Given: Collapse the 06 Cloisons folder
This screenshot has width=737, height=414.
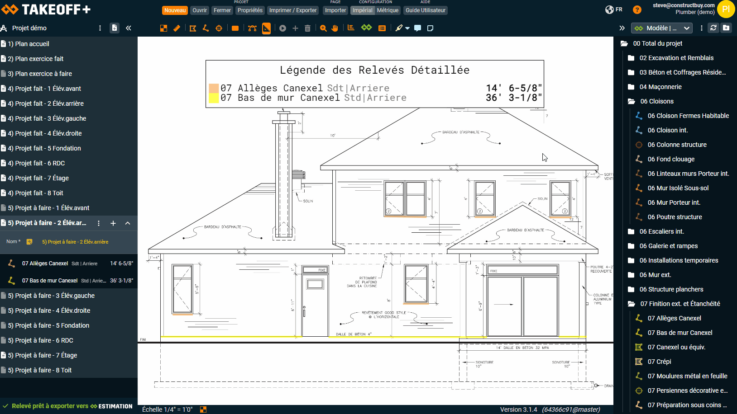Looking at the screenshot, I should coord(631,101).
